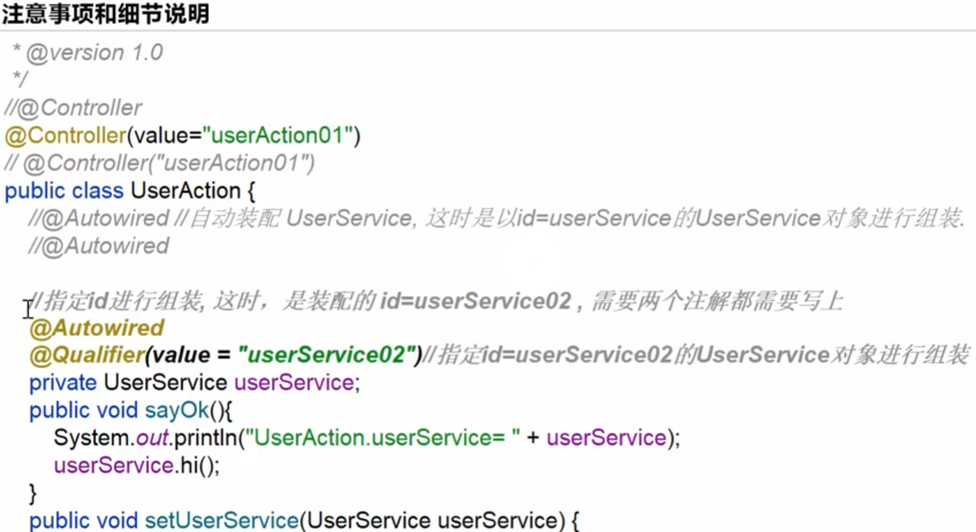Viewport: 976px width, 532px height.
Task: Click the class name UserAction
Action: pos(185,191)
